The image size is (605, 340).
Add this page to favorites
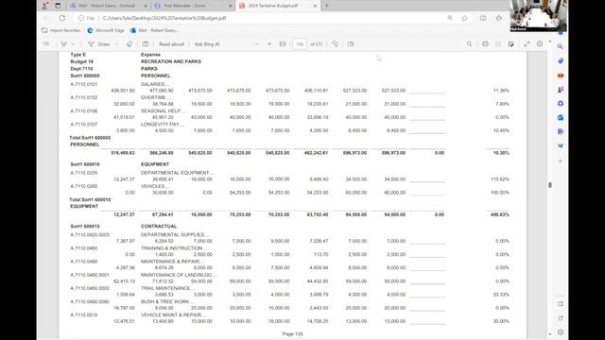pyautogui.click(x=464, y=18)
